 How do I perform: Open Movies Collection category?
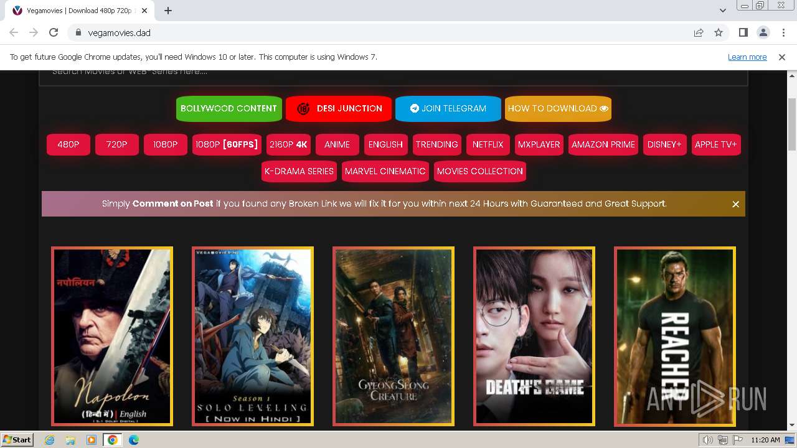(x=480, y=171)
